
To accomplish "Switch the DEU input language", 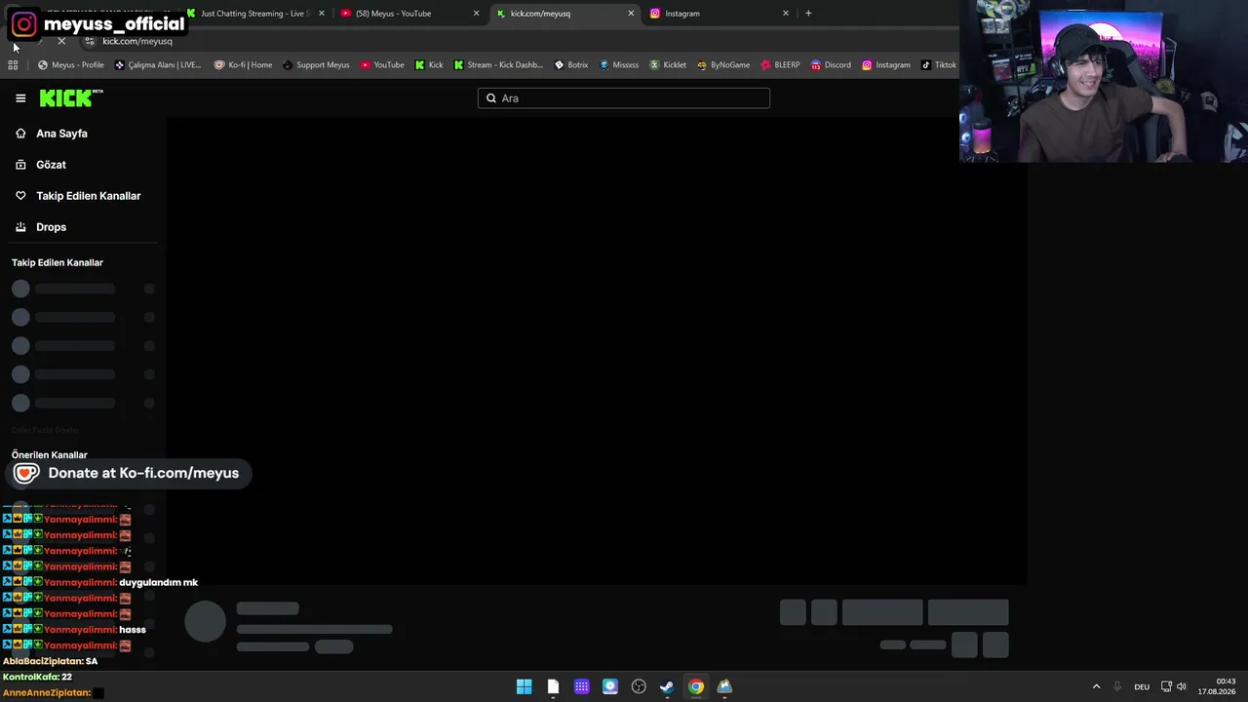I will [1142, 686].
